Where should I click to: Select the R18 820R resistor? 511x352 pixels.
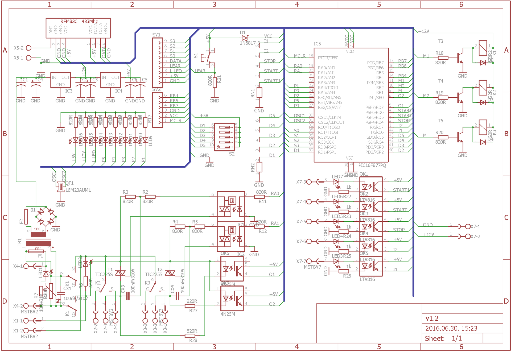[443, 58]
